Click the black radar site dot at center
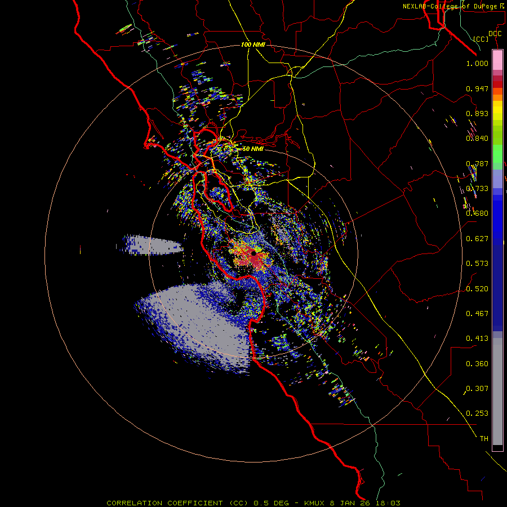This screenshot has height=507, width=507. [x=254, y=253]
